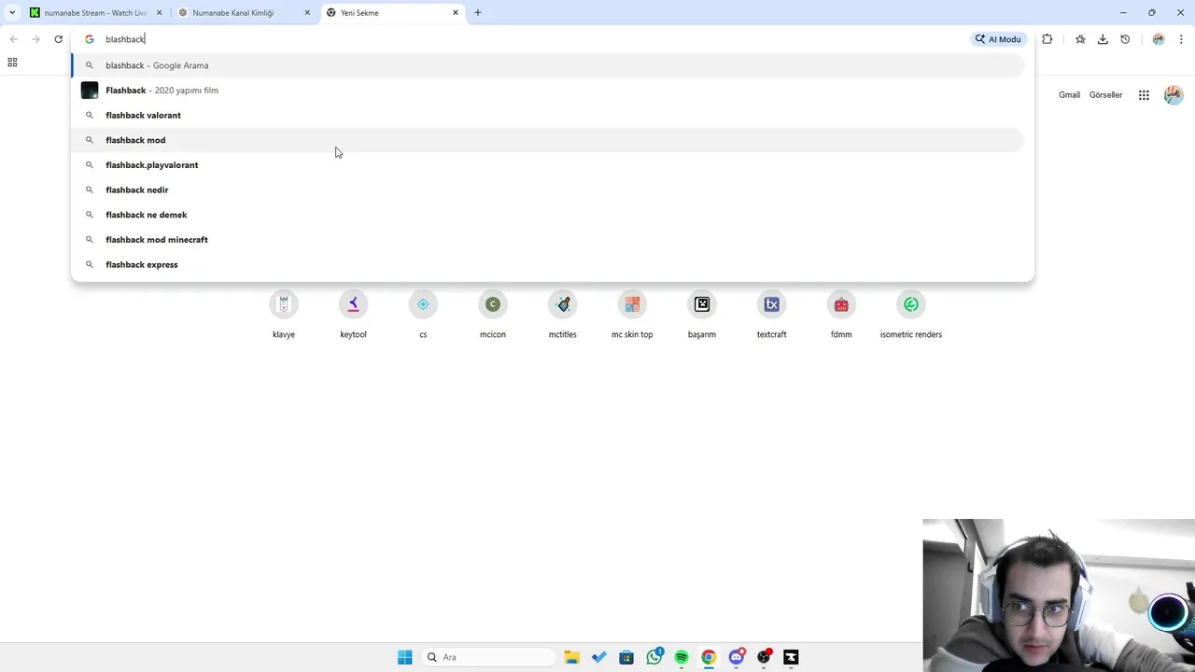Switch to Google Chrome on the taskbar

[x=709, y=657]
